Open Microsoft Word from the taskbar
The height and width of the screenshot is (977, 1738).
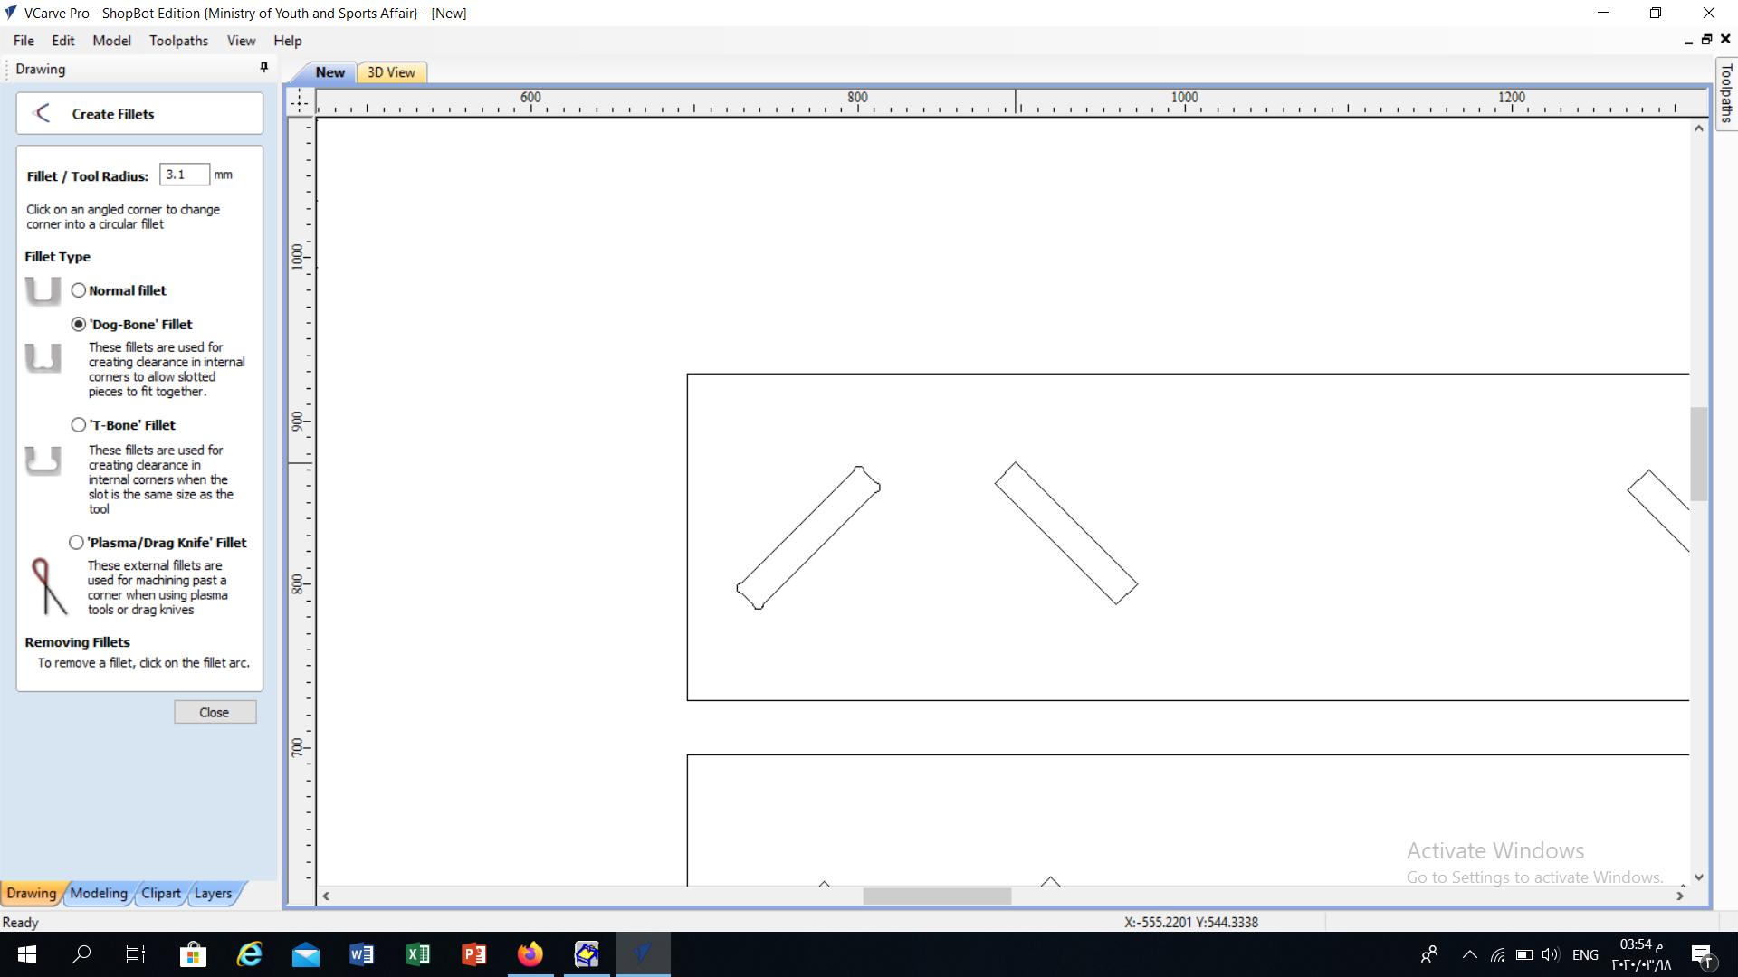(x=361, y=954)
